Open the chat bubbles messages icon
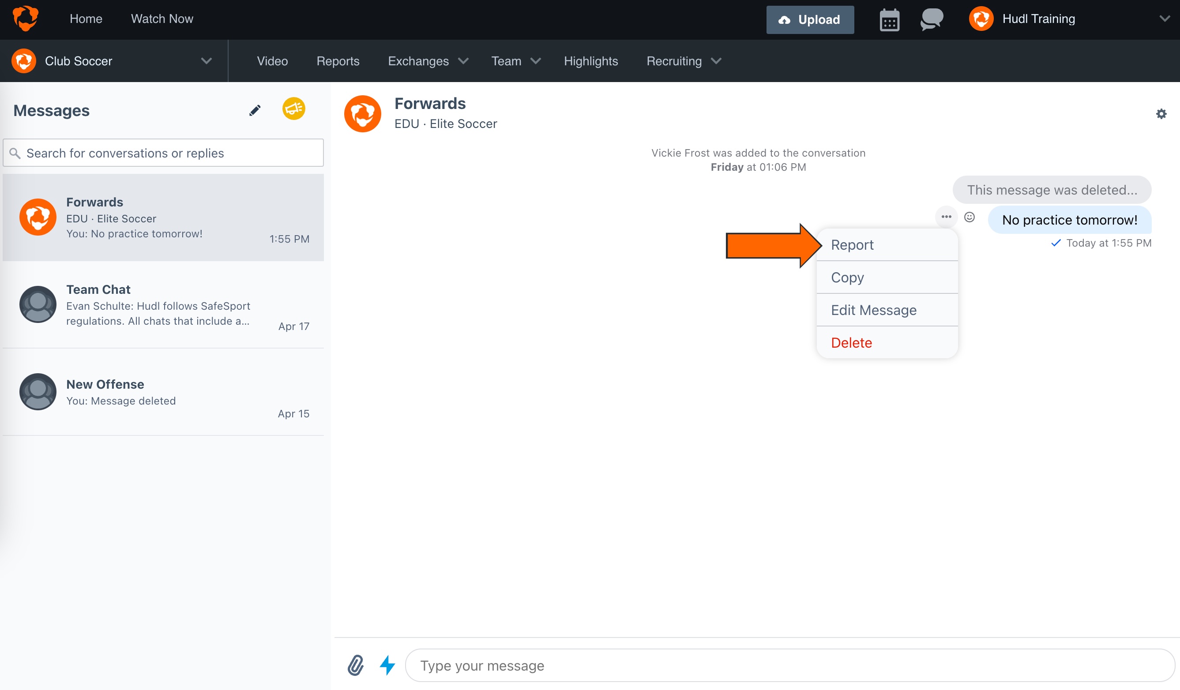Viewport: 1180px width, 690px height. click(932, 20)
